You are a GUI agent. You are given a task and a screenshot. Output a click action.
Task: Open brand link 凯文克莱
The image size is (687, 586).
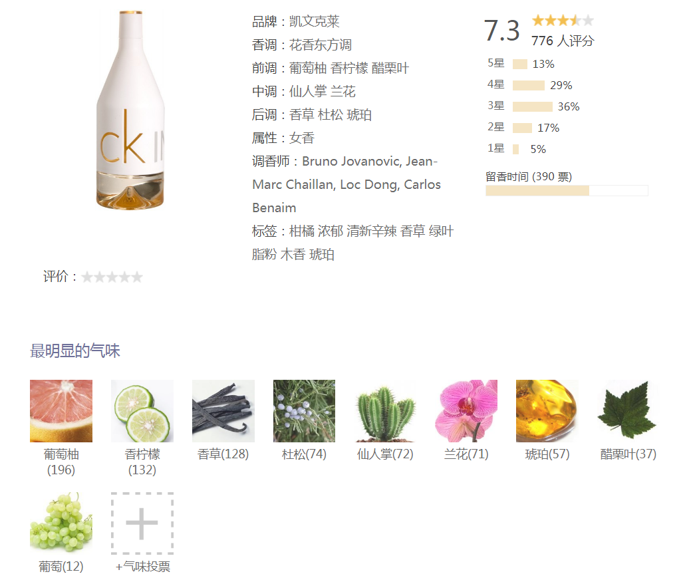[x=314, y=21]
